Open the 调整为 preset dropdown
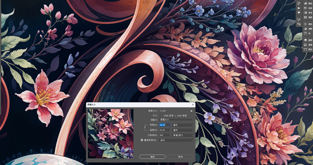The height and width of the screenshot is (165, 313). pos(176,120)
